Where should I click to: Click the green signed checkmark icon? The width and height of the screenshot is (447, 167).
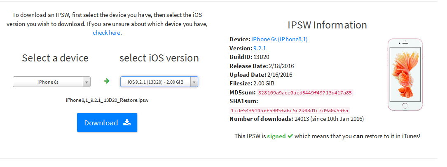click(x=290, y=136)
